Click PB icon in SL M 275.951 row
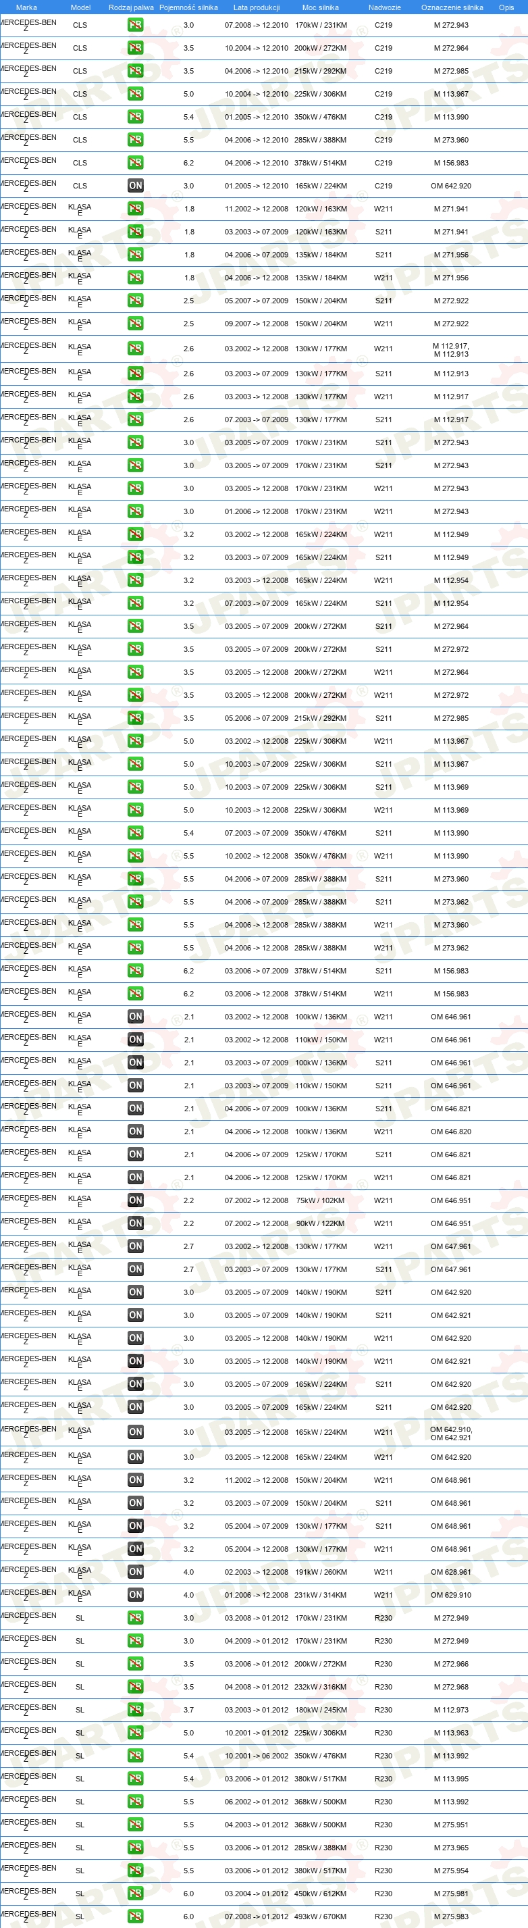 [x=135, y=1824]
